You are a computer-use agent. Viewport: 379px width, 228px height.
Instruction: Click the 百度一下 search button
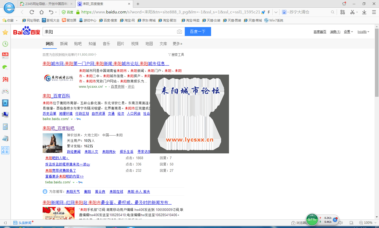point(198,32)
